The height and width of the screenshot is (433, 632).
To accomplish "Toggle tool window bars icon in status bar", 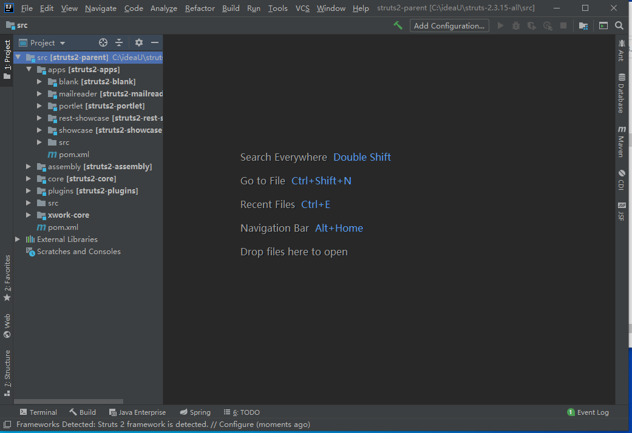I will point(7,424).
